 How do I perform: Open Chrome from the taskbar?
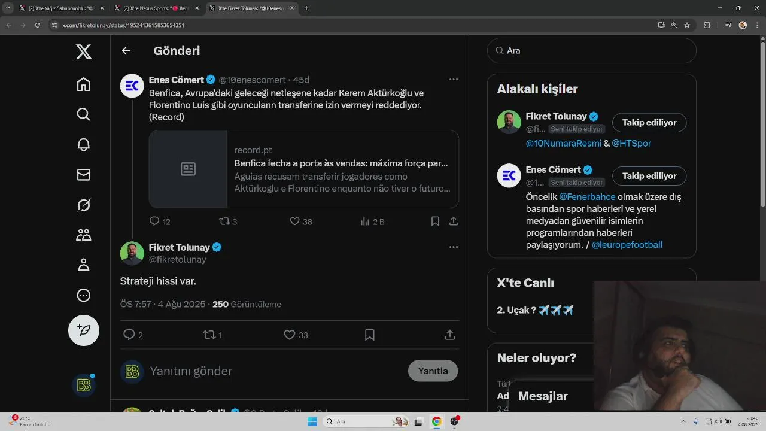pos(437,421)
